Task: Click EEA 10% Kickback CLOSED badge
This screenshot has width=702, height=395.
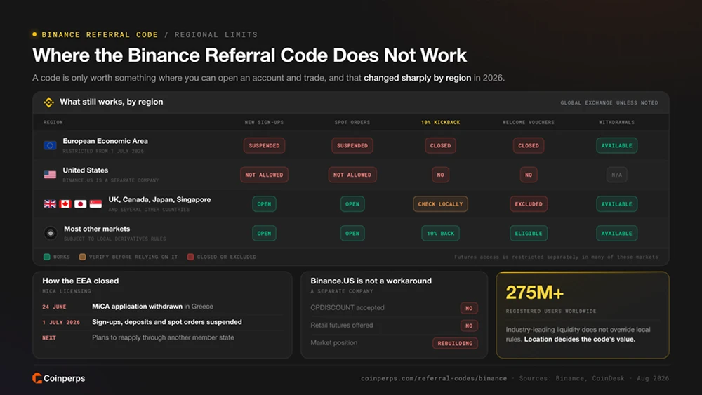Action: [441, 145]
